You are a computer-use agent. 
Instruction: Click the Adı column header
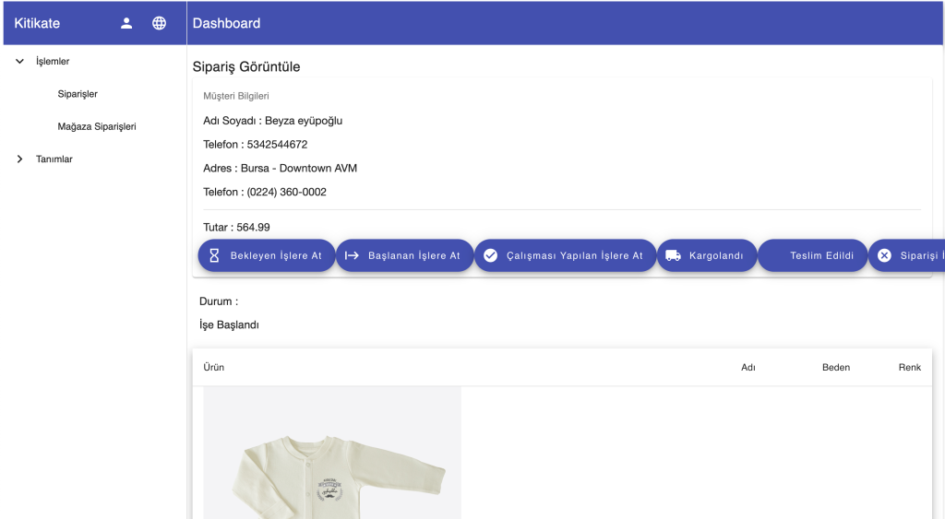(x=748, y=367)
